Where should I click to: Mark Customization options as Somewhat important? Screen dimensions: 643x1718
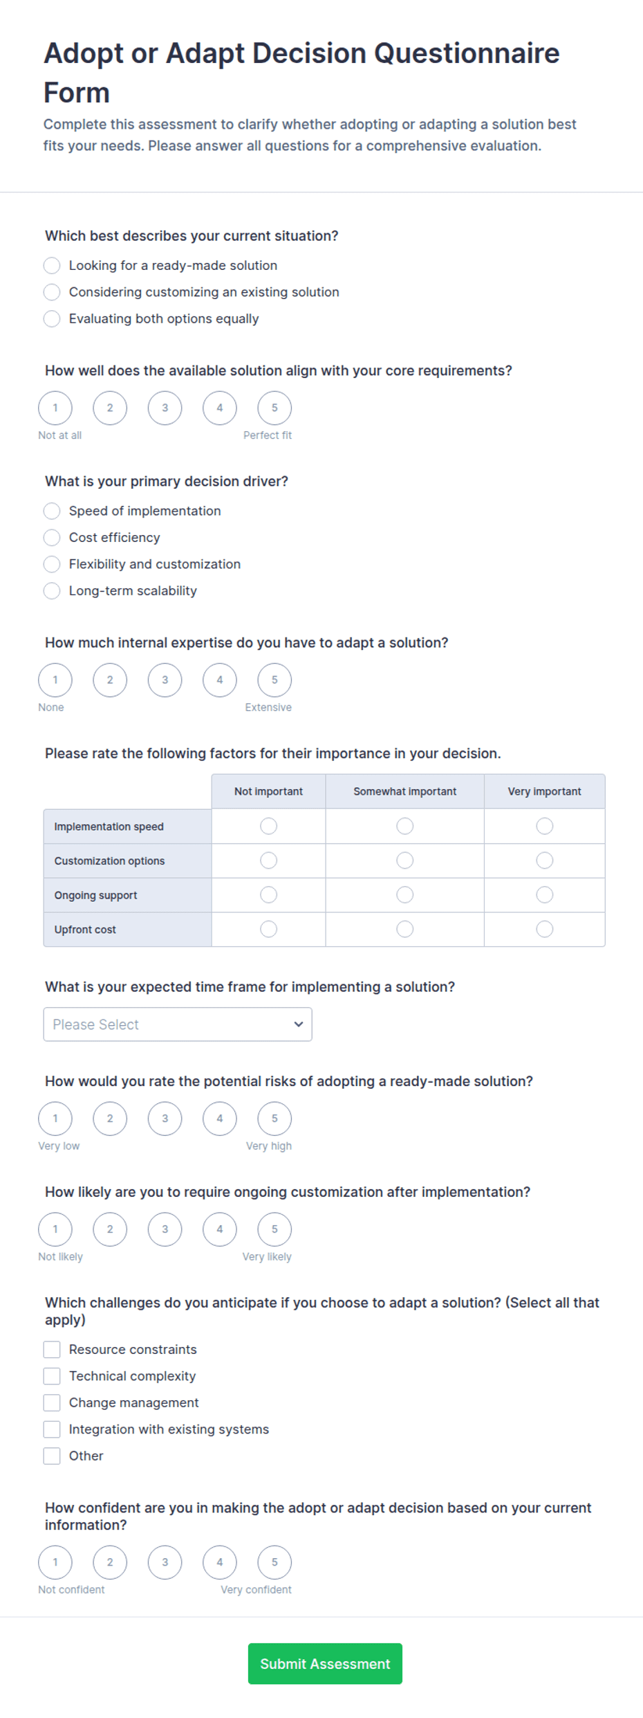[x=405, y=860]
